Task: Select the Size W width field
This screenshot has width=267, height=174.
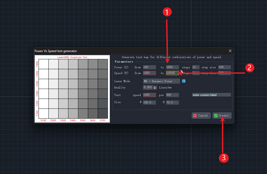Action: click(x=149, y=103)
